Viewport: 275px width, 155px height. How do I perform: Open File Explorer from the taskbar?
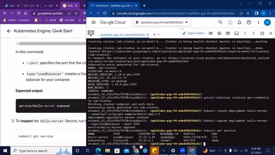107,151
